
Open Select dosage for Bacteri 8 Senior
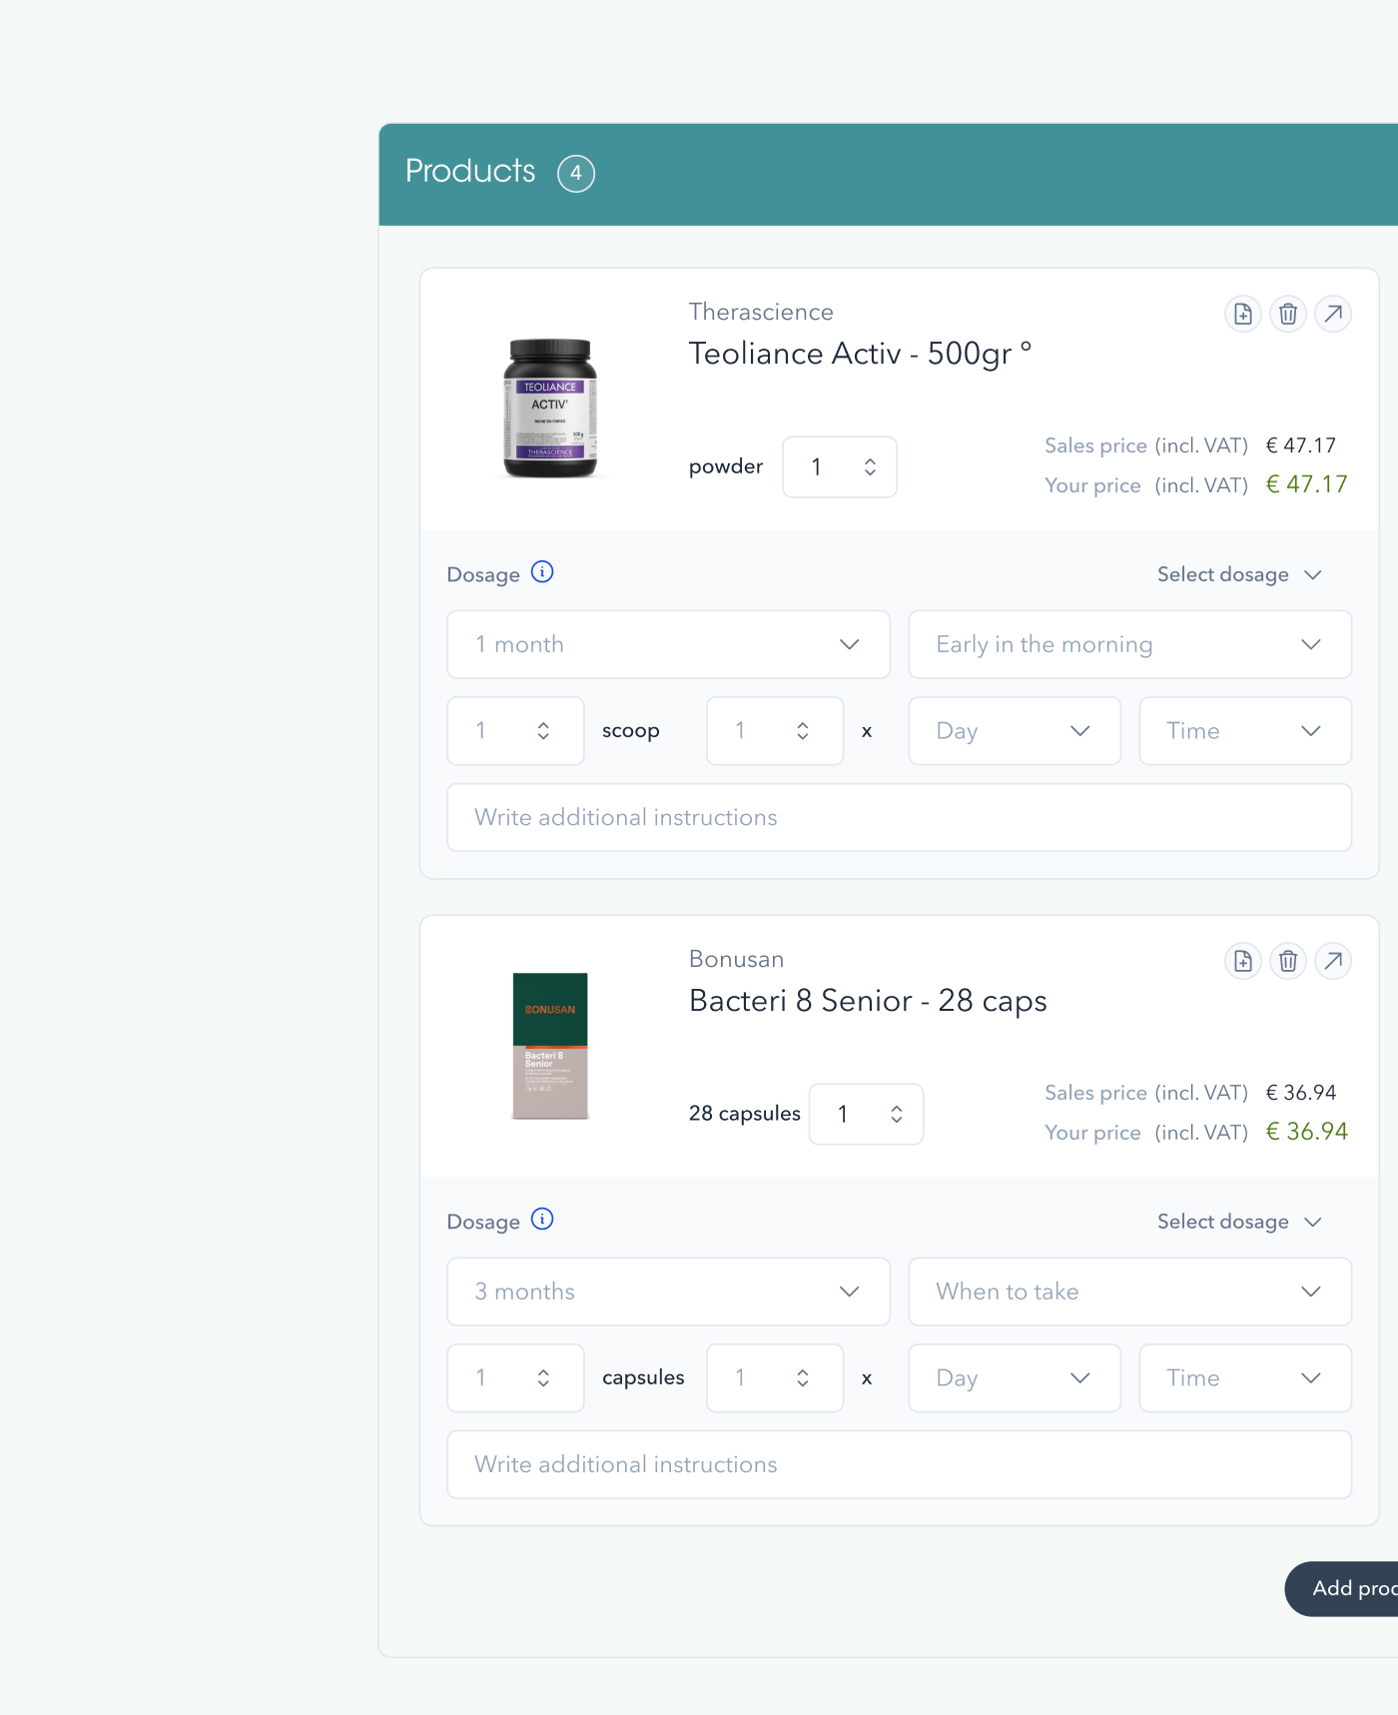[x=1239, y=1222]
